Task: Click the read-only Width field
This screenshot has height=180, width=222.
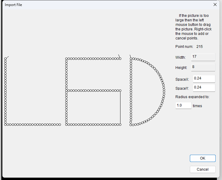Action: (203, 57)
